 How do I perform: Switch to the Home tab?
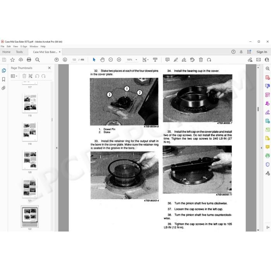7,52
